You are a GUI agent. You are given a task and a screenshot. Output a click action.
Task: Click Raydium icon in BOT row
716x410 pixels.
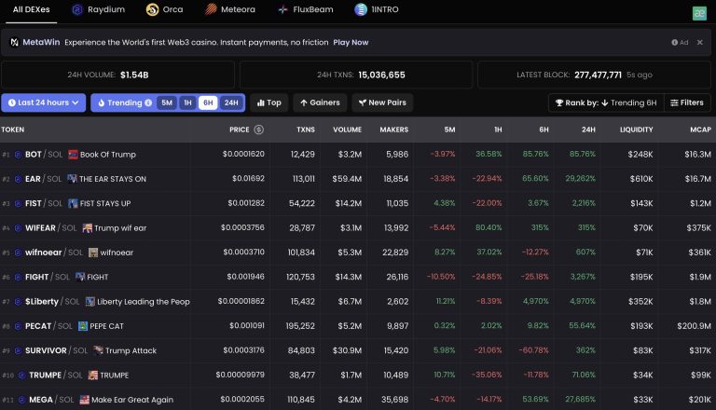coord(18,155)
